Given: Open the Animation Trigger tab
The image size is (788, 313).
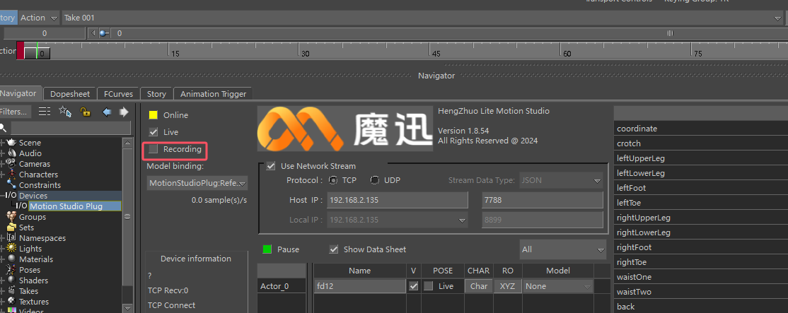Looking at the screenshot, I should pyautogui.click(x=213, y=94).
